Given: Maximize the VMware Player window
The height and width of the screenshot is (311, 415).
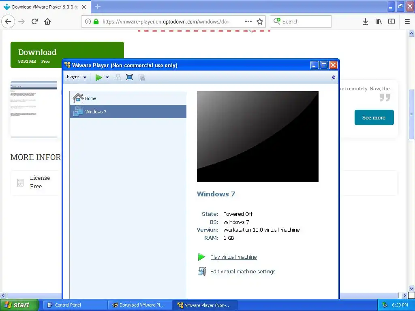Looking at the screenshot, I should [324, 65].
